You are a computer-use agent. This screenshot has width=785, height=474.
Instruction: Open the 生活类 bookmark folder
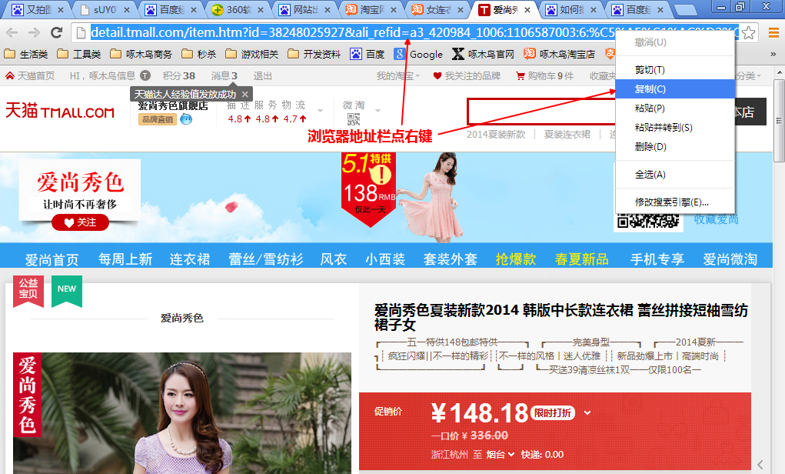[x=25, y=54]
